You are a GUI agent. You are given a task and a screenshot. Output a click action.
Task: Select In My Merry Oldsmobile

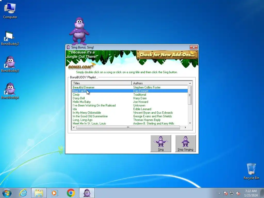click(x=87, y=113)
